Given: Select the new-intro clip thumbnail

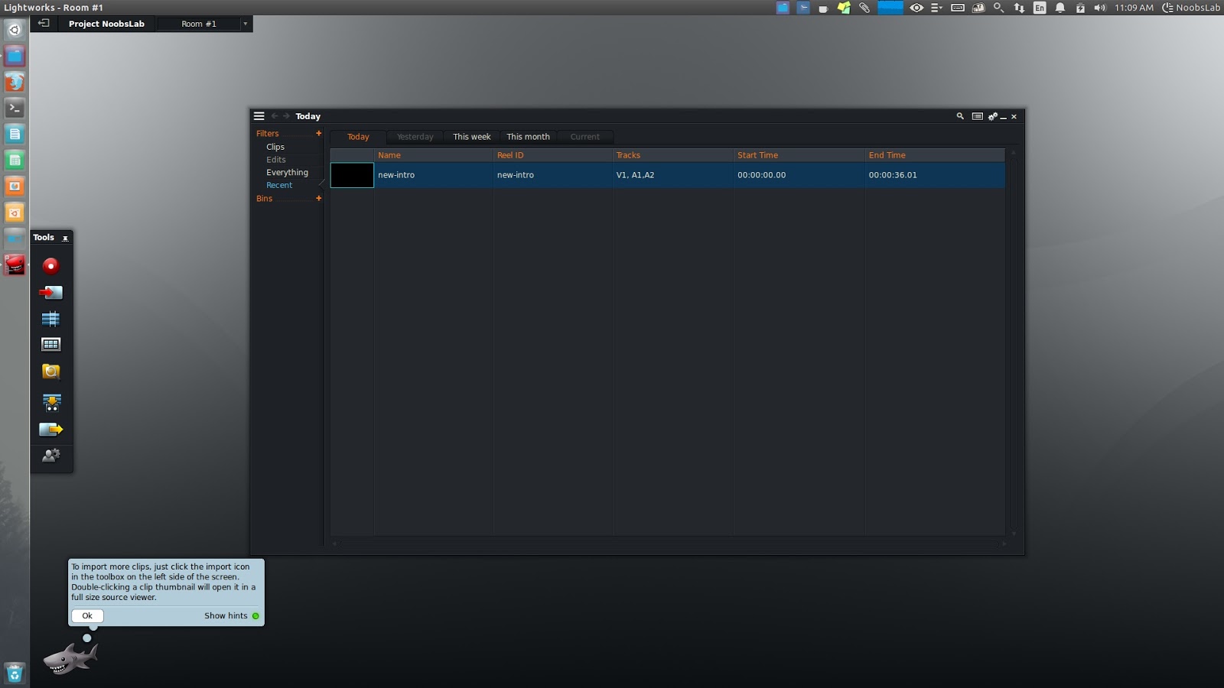Looking at the screenshot, I should click(x=352, y=175).
